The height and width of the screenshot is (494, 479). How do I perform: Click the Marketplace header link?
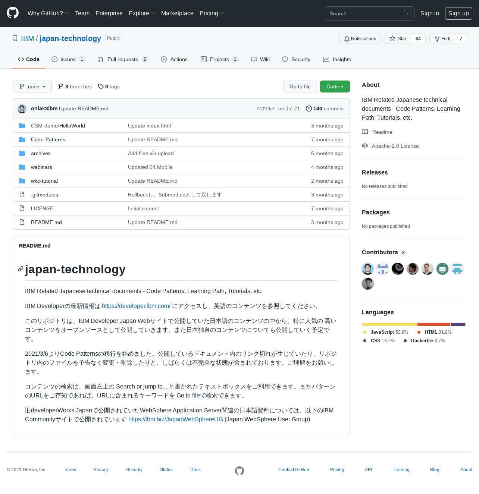click(x=177, y=13)
